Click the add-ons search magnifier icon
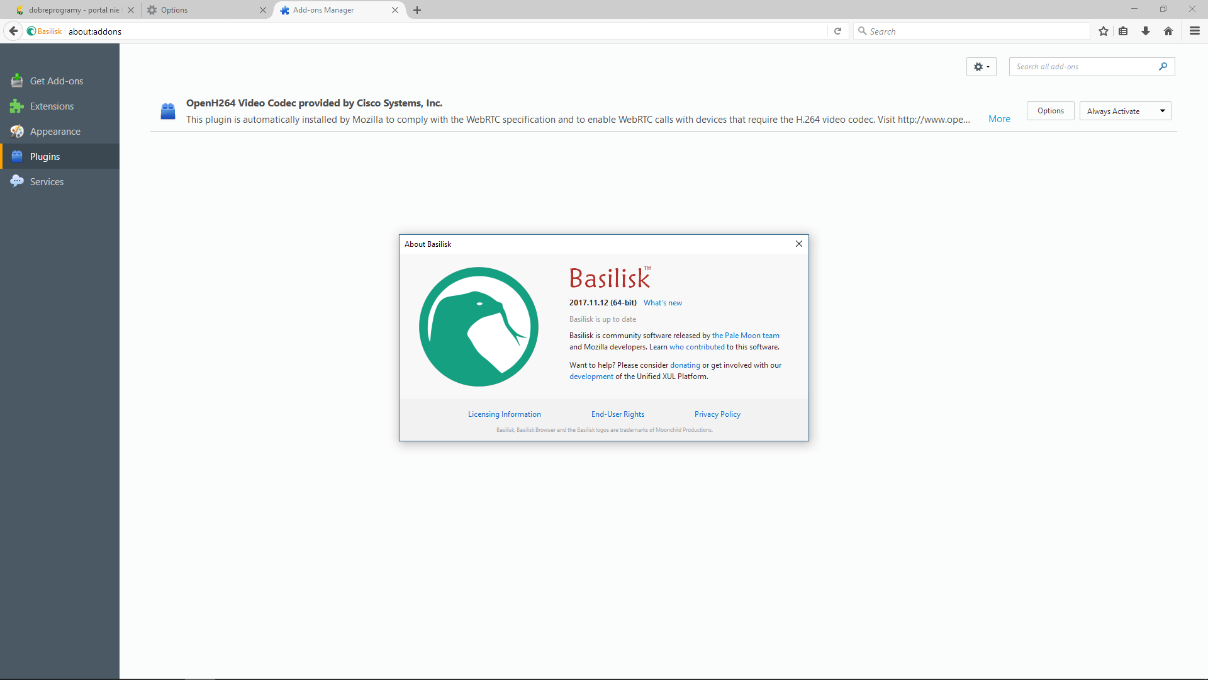The width and height of the screenshot is (1208, 680). [1163, 66]
